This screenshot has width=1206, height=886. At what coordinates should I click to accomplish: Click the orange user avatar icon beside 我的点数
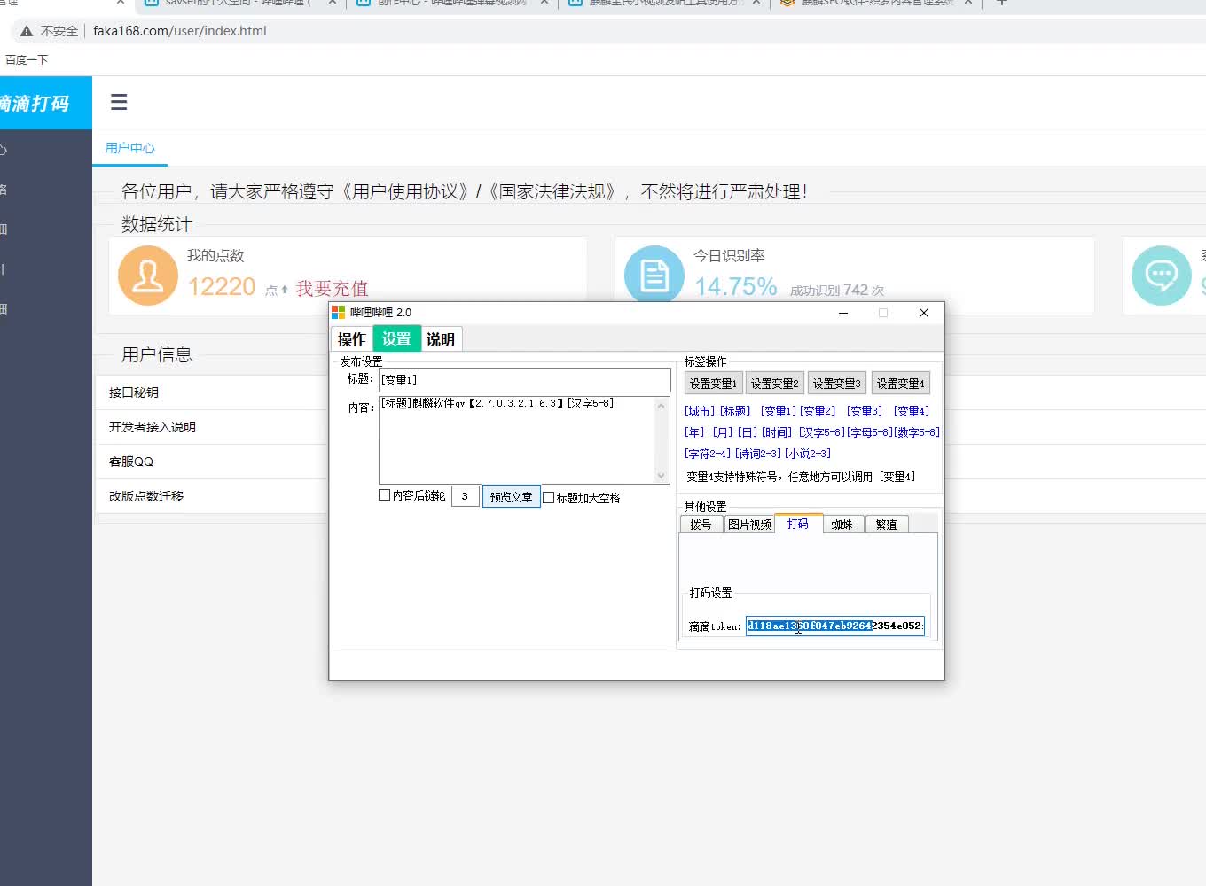click(148, 276)
